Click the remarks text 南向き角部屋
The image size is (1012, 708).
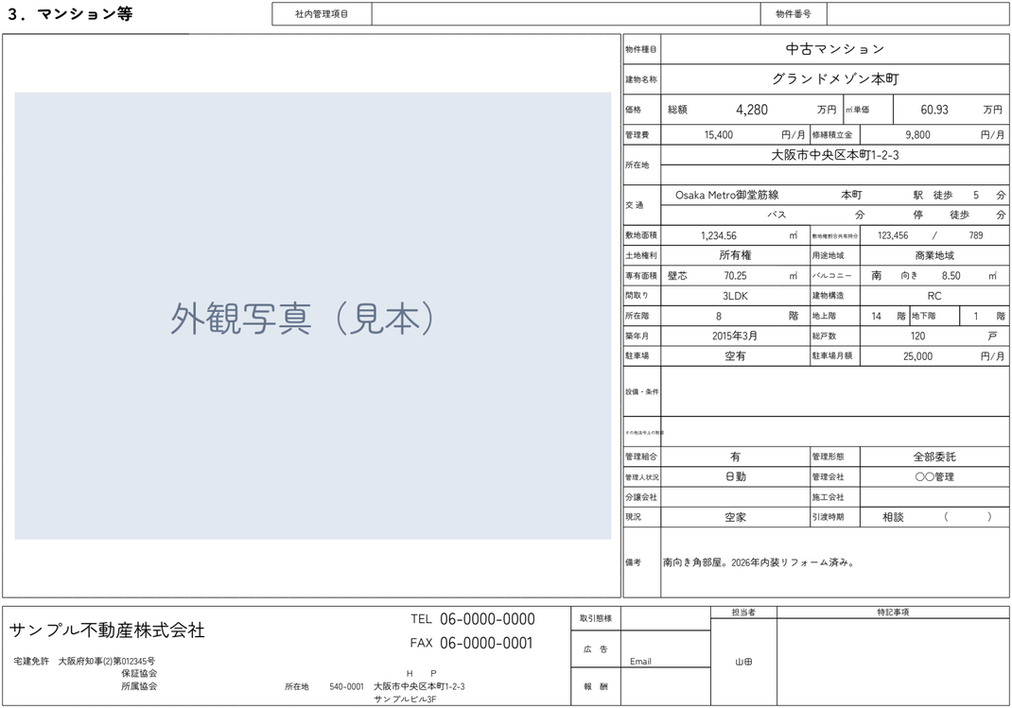click(x=694, y=562)
